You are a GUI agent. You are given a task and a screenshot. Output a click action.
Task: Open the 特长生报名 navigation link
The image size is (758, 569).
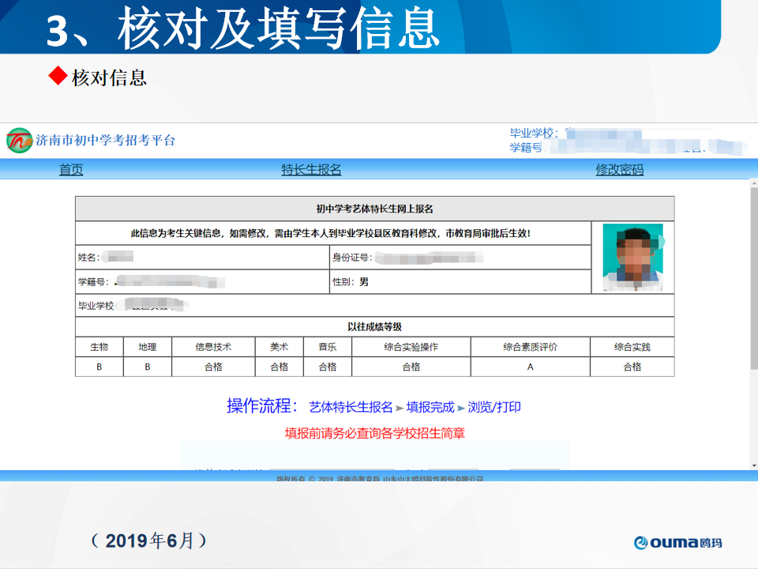coord(311,169)
